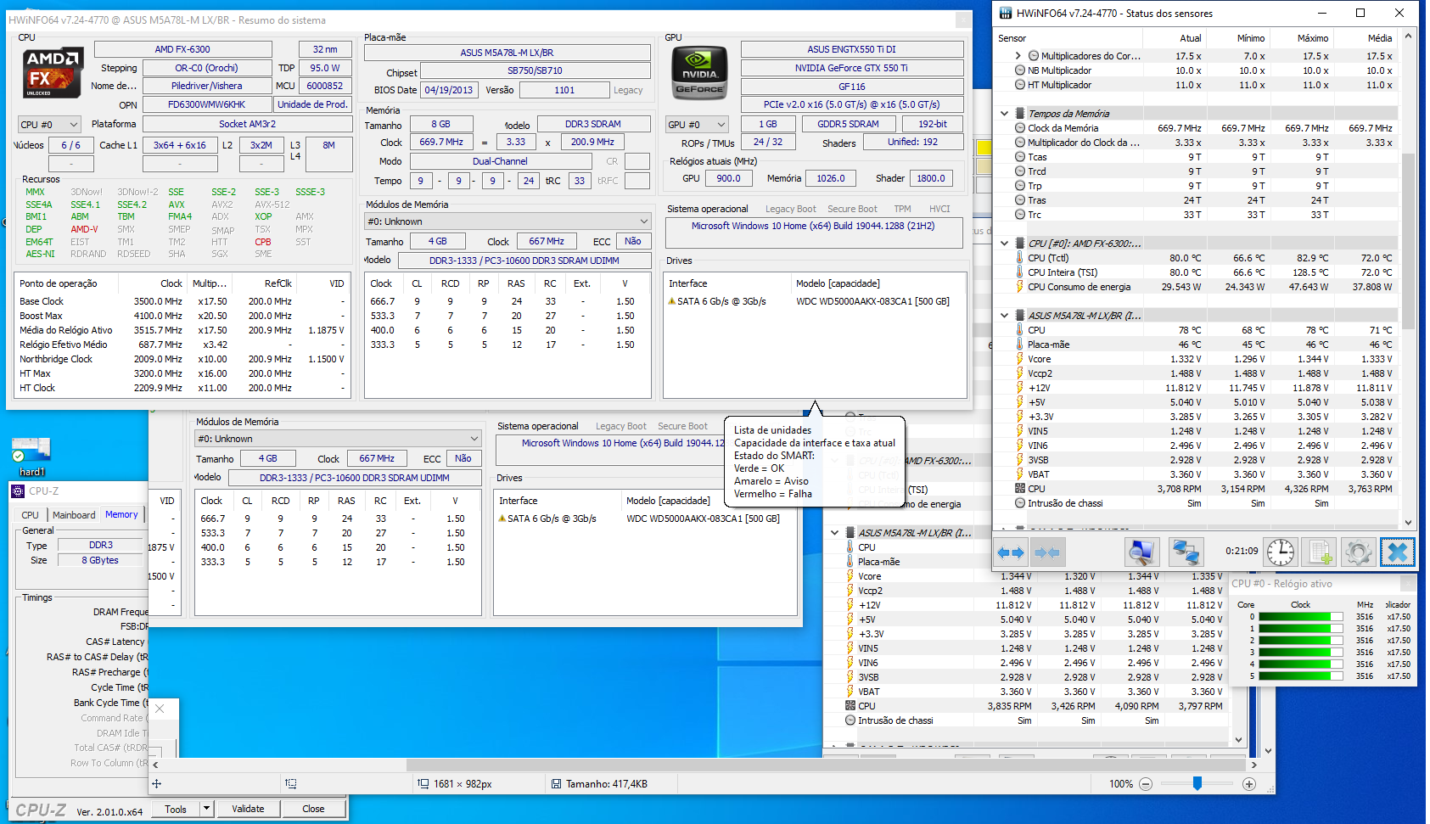
Task: Click the selection size status icon
Action: coord(291,783)
